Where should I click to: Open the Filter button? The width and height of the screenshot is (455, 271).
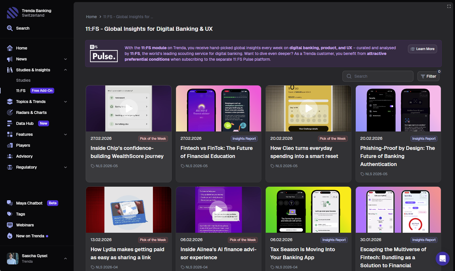tap(428, 76)
